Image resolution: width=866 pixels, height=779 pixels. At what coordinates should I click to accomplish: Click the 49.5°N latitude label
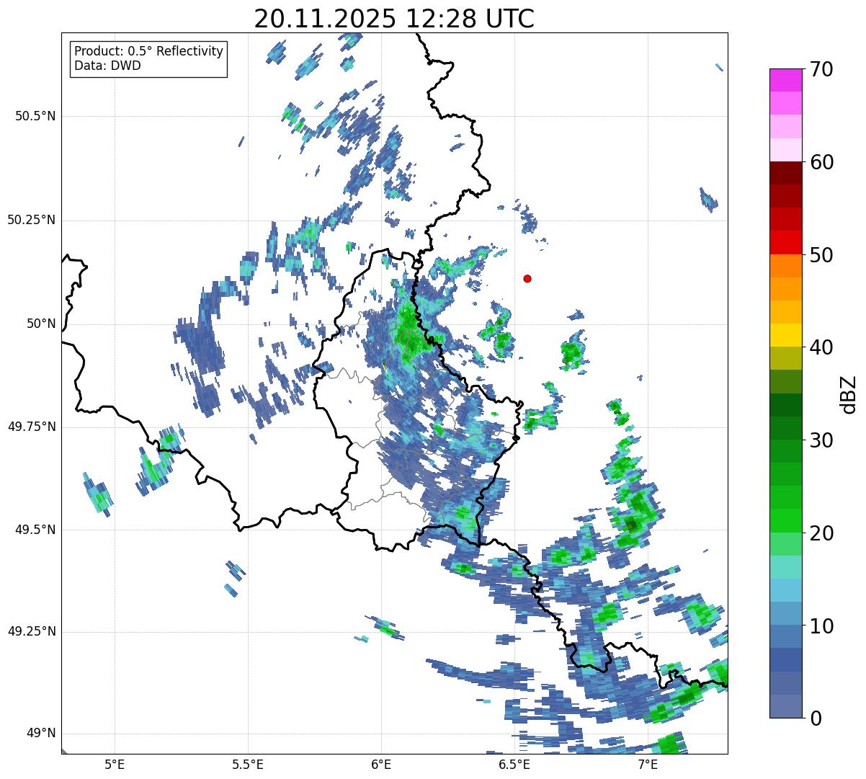(35, 530)
